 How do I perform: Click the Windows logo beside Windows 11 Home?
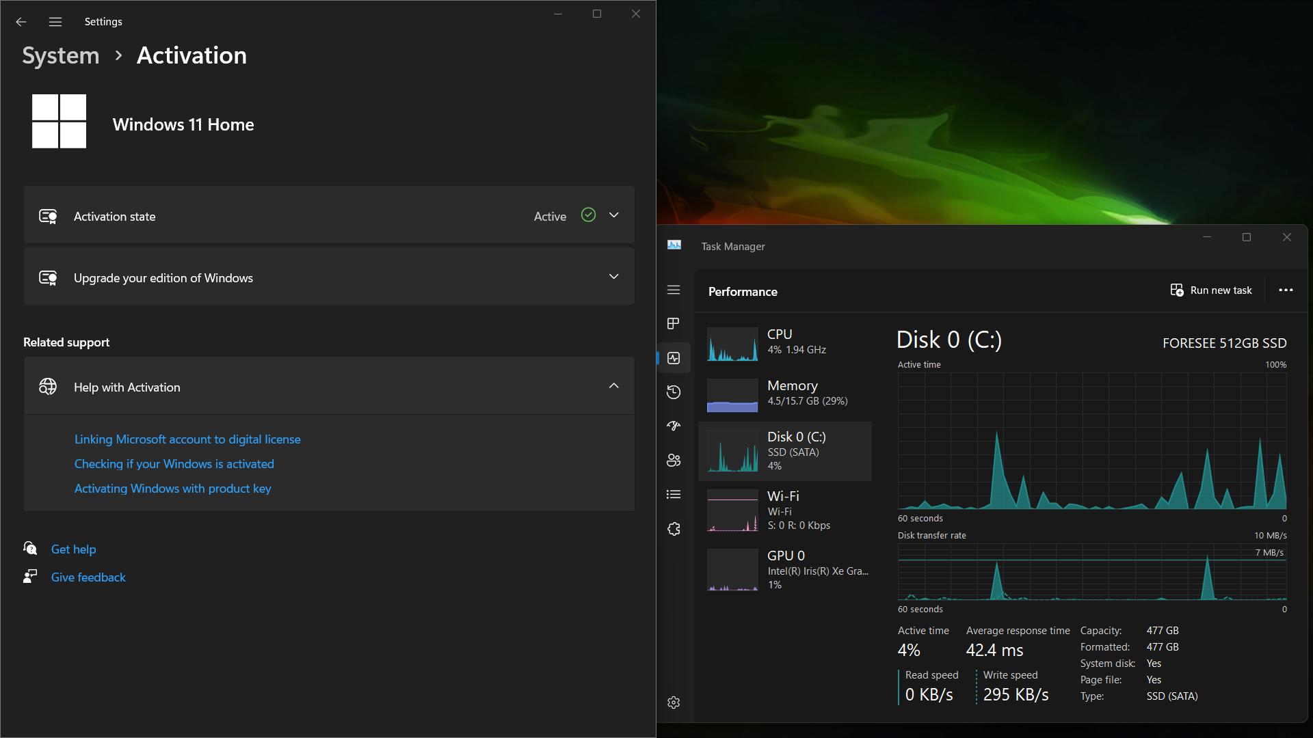[x=59, y=122]
